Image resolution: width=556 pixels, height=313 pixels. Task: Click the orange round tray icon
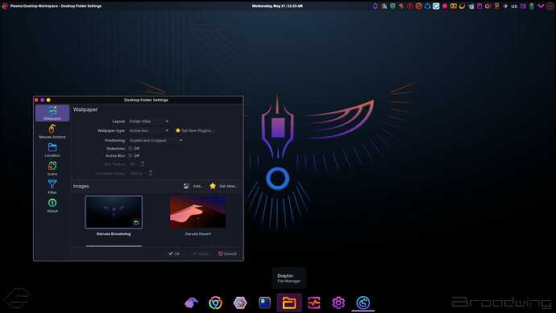(x=419, y=6)
